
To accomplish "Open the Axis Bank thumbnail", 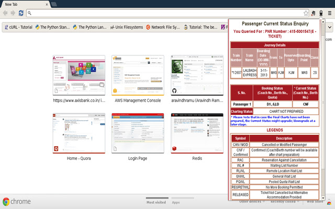I will point(79,75).
